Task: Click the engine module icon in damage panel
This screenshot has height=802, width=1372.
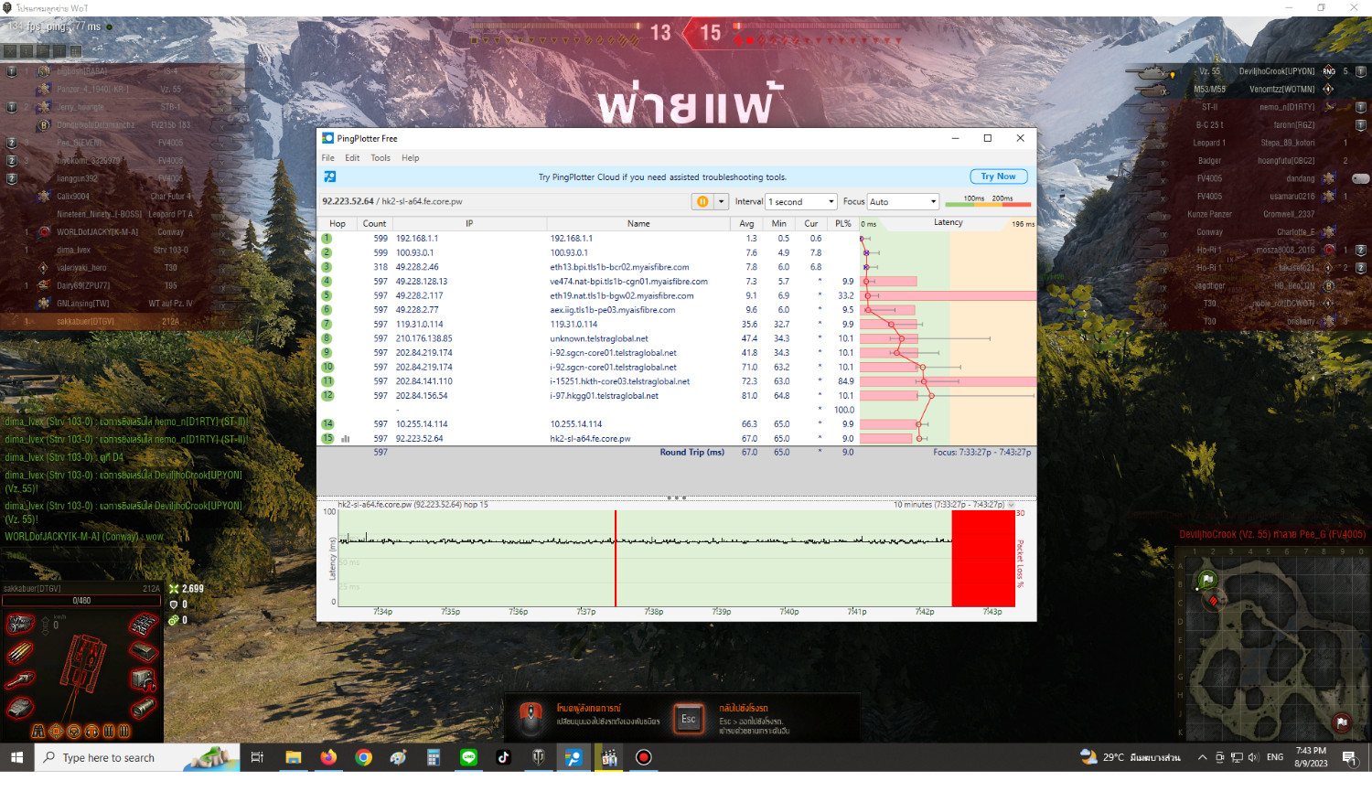Action: coord(19,625)
